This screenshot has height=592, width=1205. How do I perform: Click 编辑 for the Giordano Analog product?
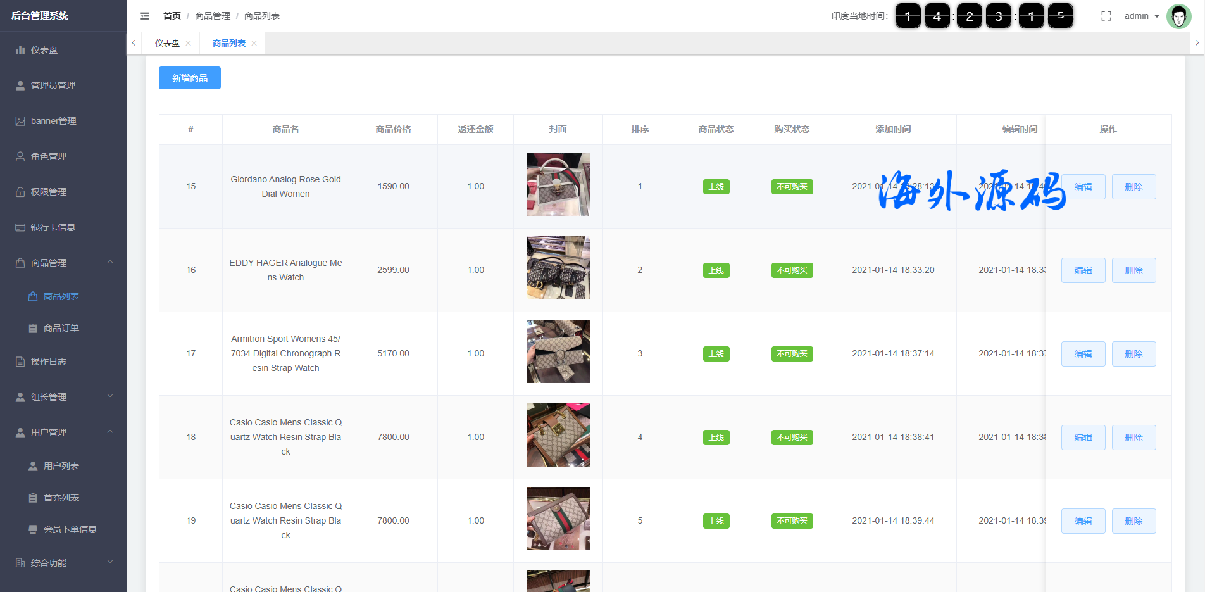click(1083, 187)
